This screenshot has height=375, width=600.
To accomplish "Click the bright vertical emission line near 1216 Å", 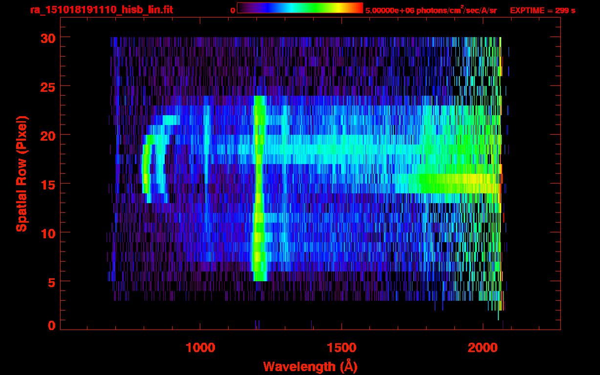I will [x=259, y=188].
